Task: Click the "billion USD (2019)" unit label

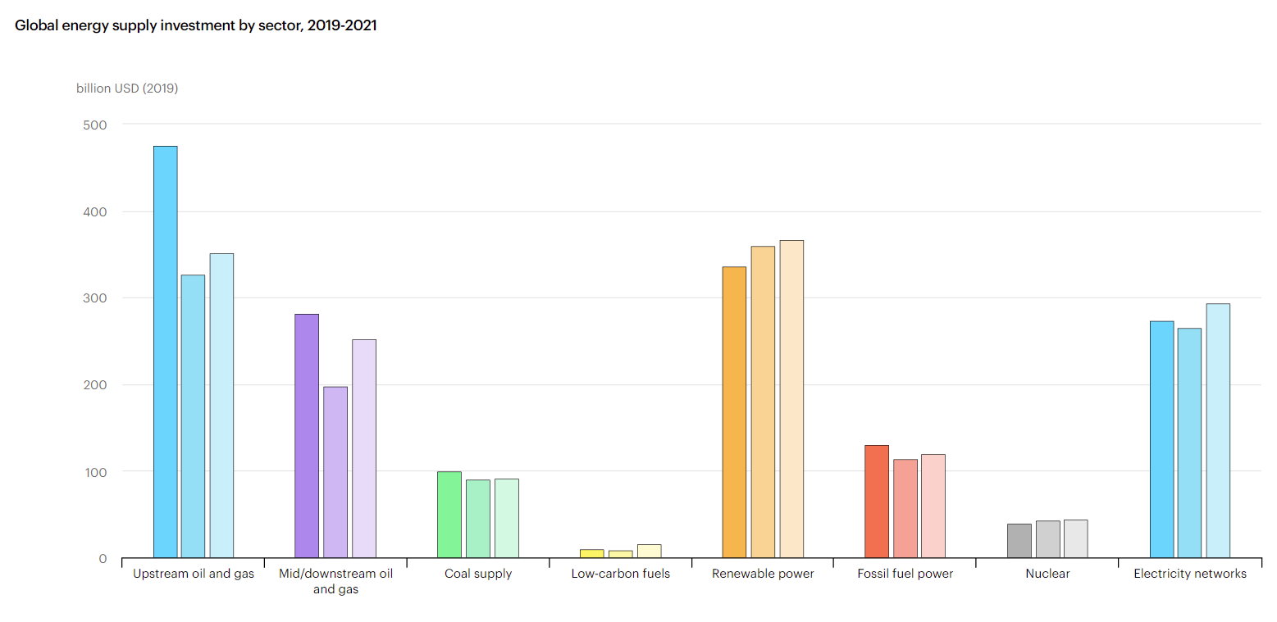Action: (x=127, y=89)
